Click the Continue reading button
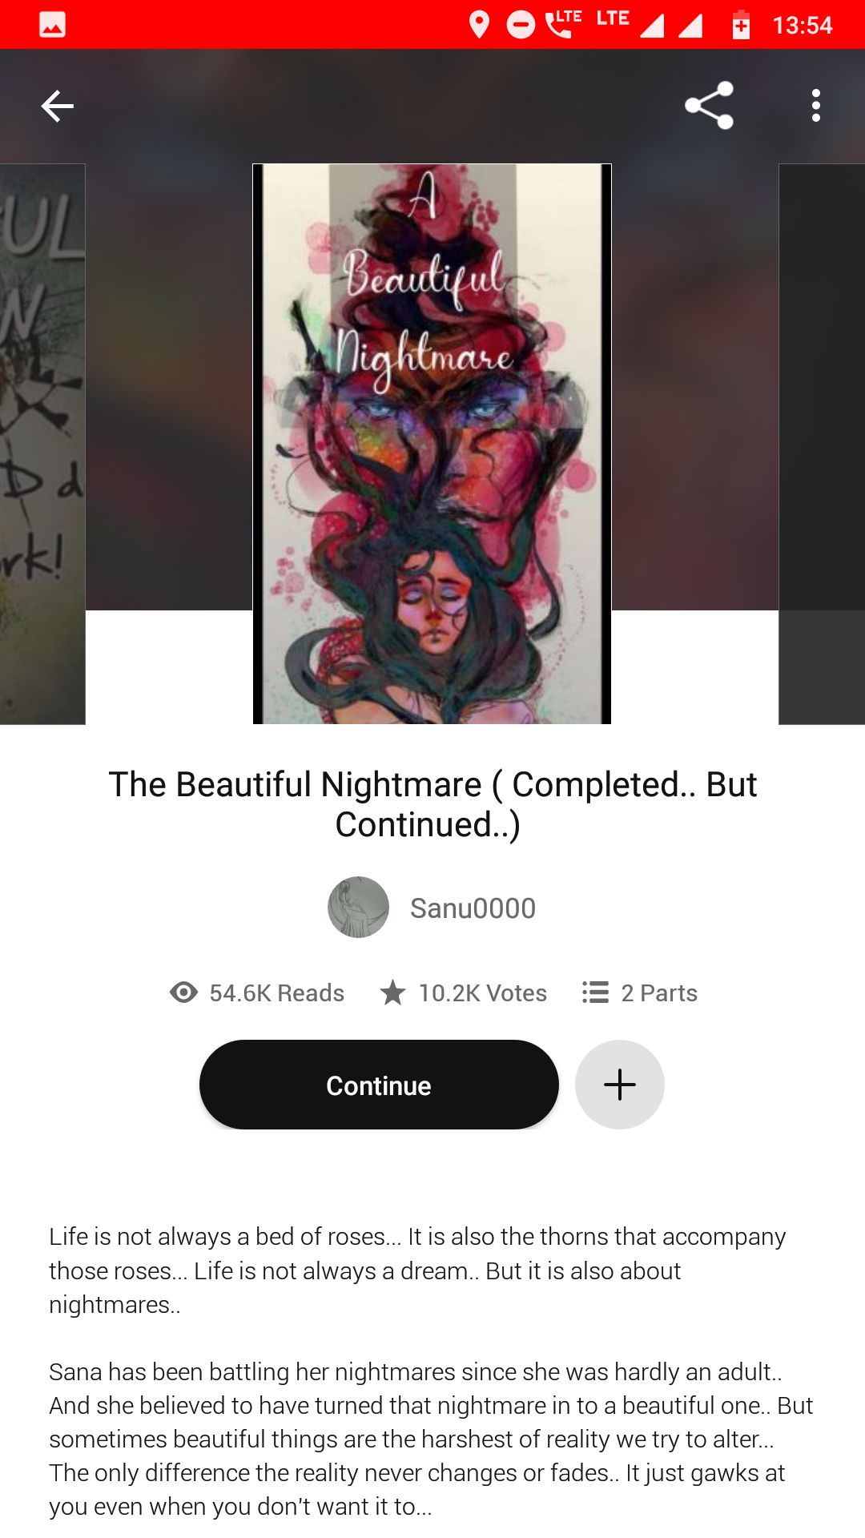Viewport: 865px width, 1538px height. click(379, 1085)
